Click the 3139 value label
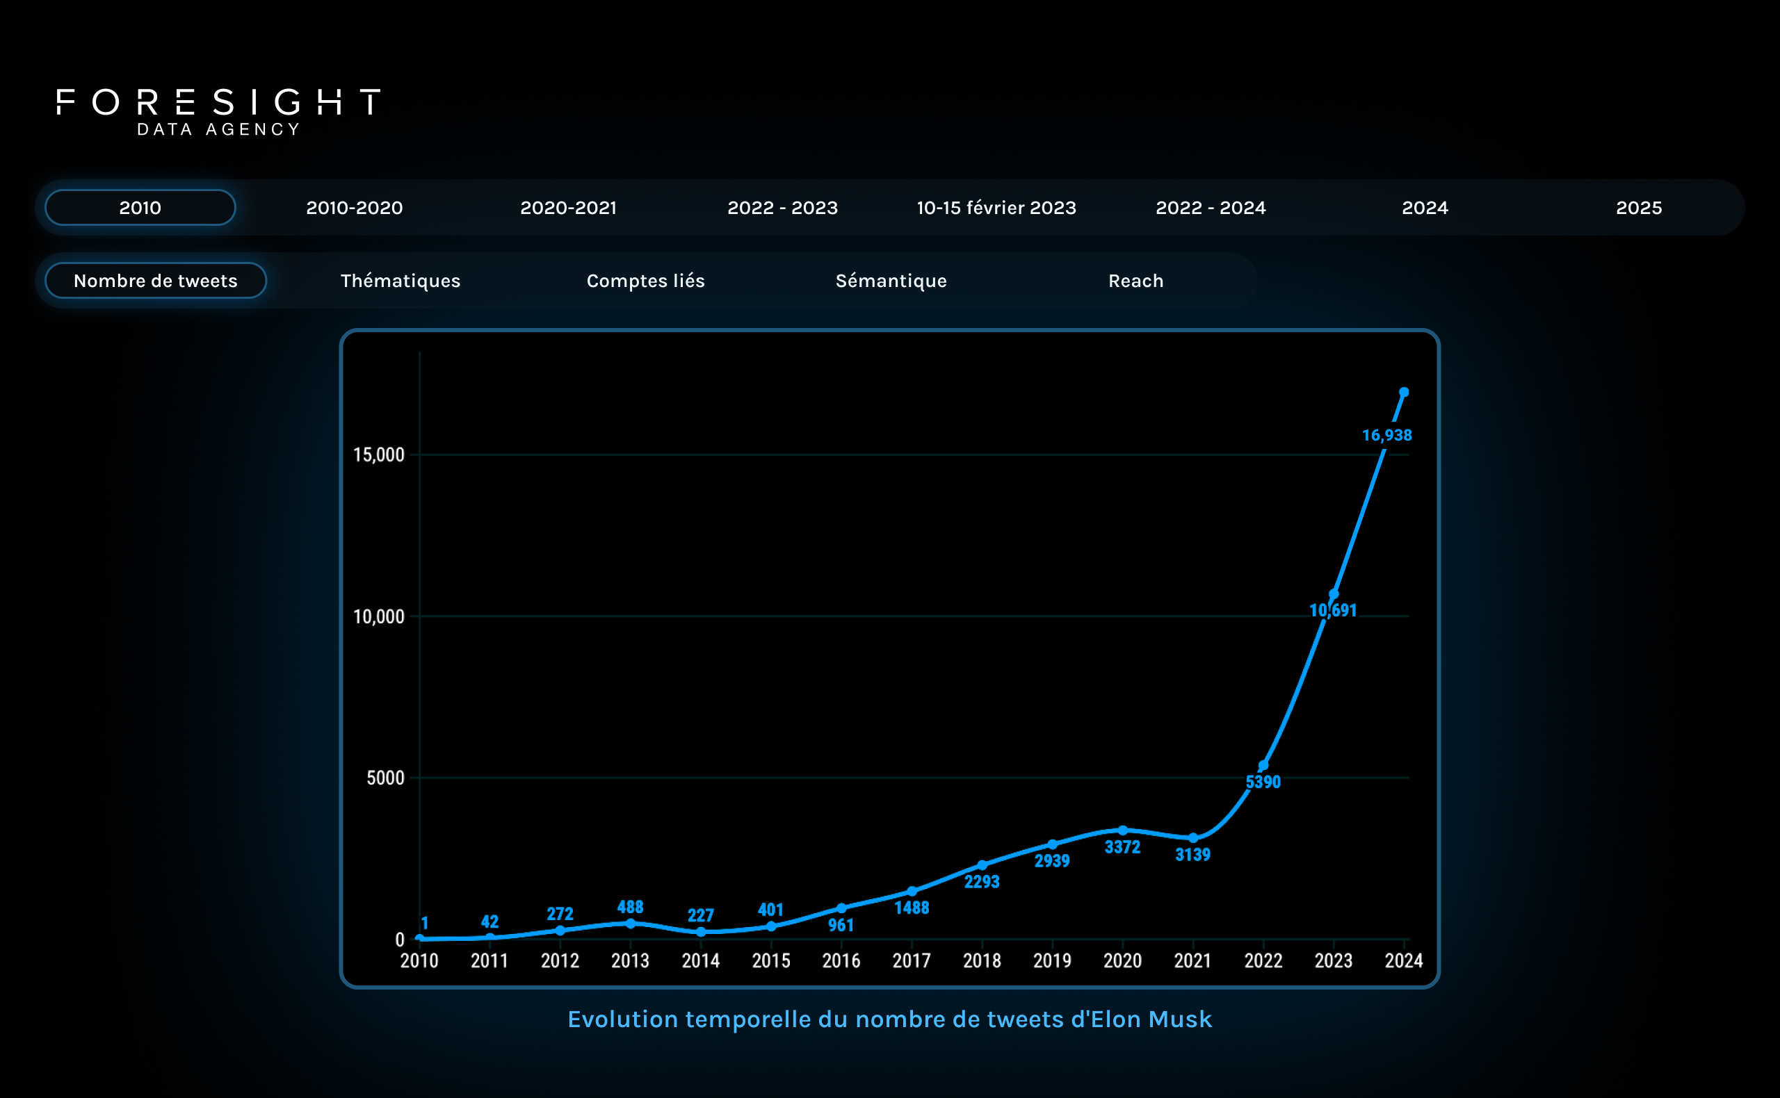This screenshot has height=1098, width=1780. [x=1193, y=855]
